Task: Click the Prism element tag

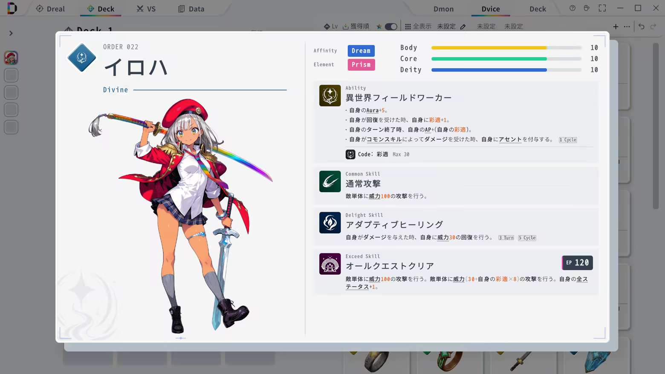Action: 361,65
